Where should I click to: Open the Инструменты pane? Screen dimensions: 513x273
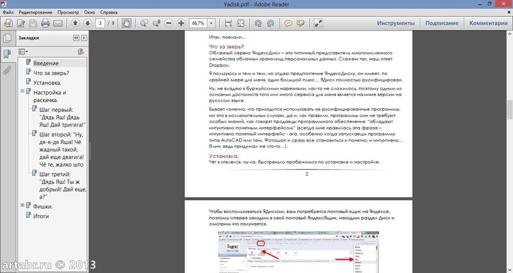[x=396, y=23]
